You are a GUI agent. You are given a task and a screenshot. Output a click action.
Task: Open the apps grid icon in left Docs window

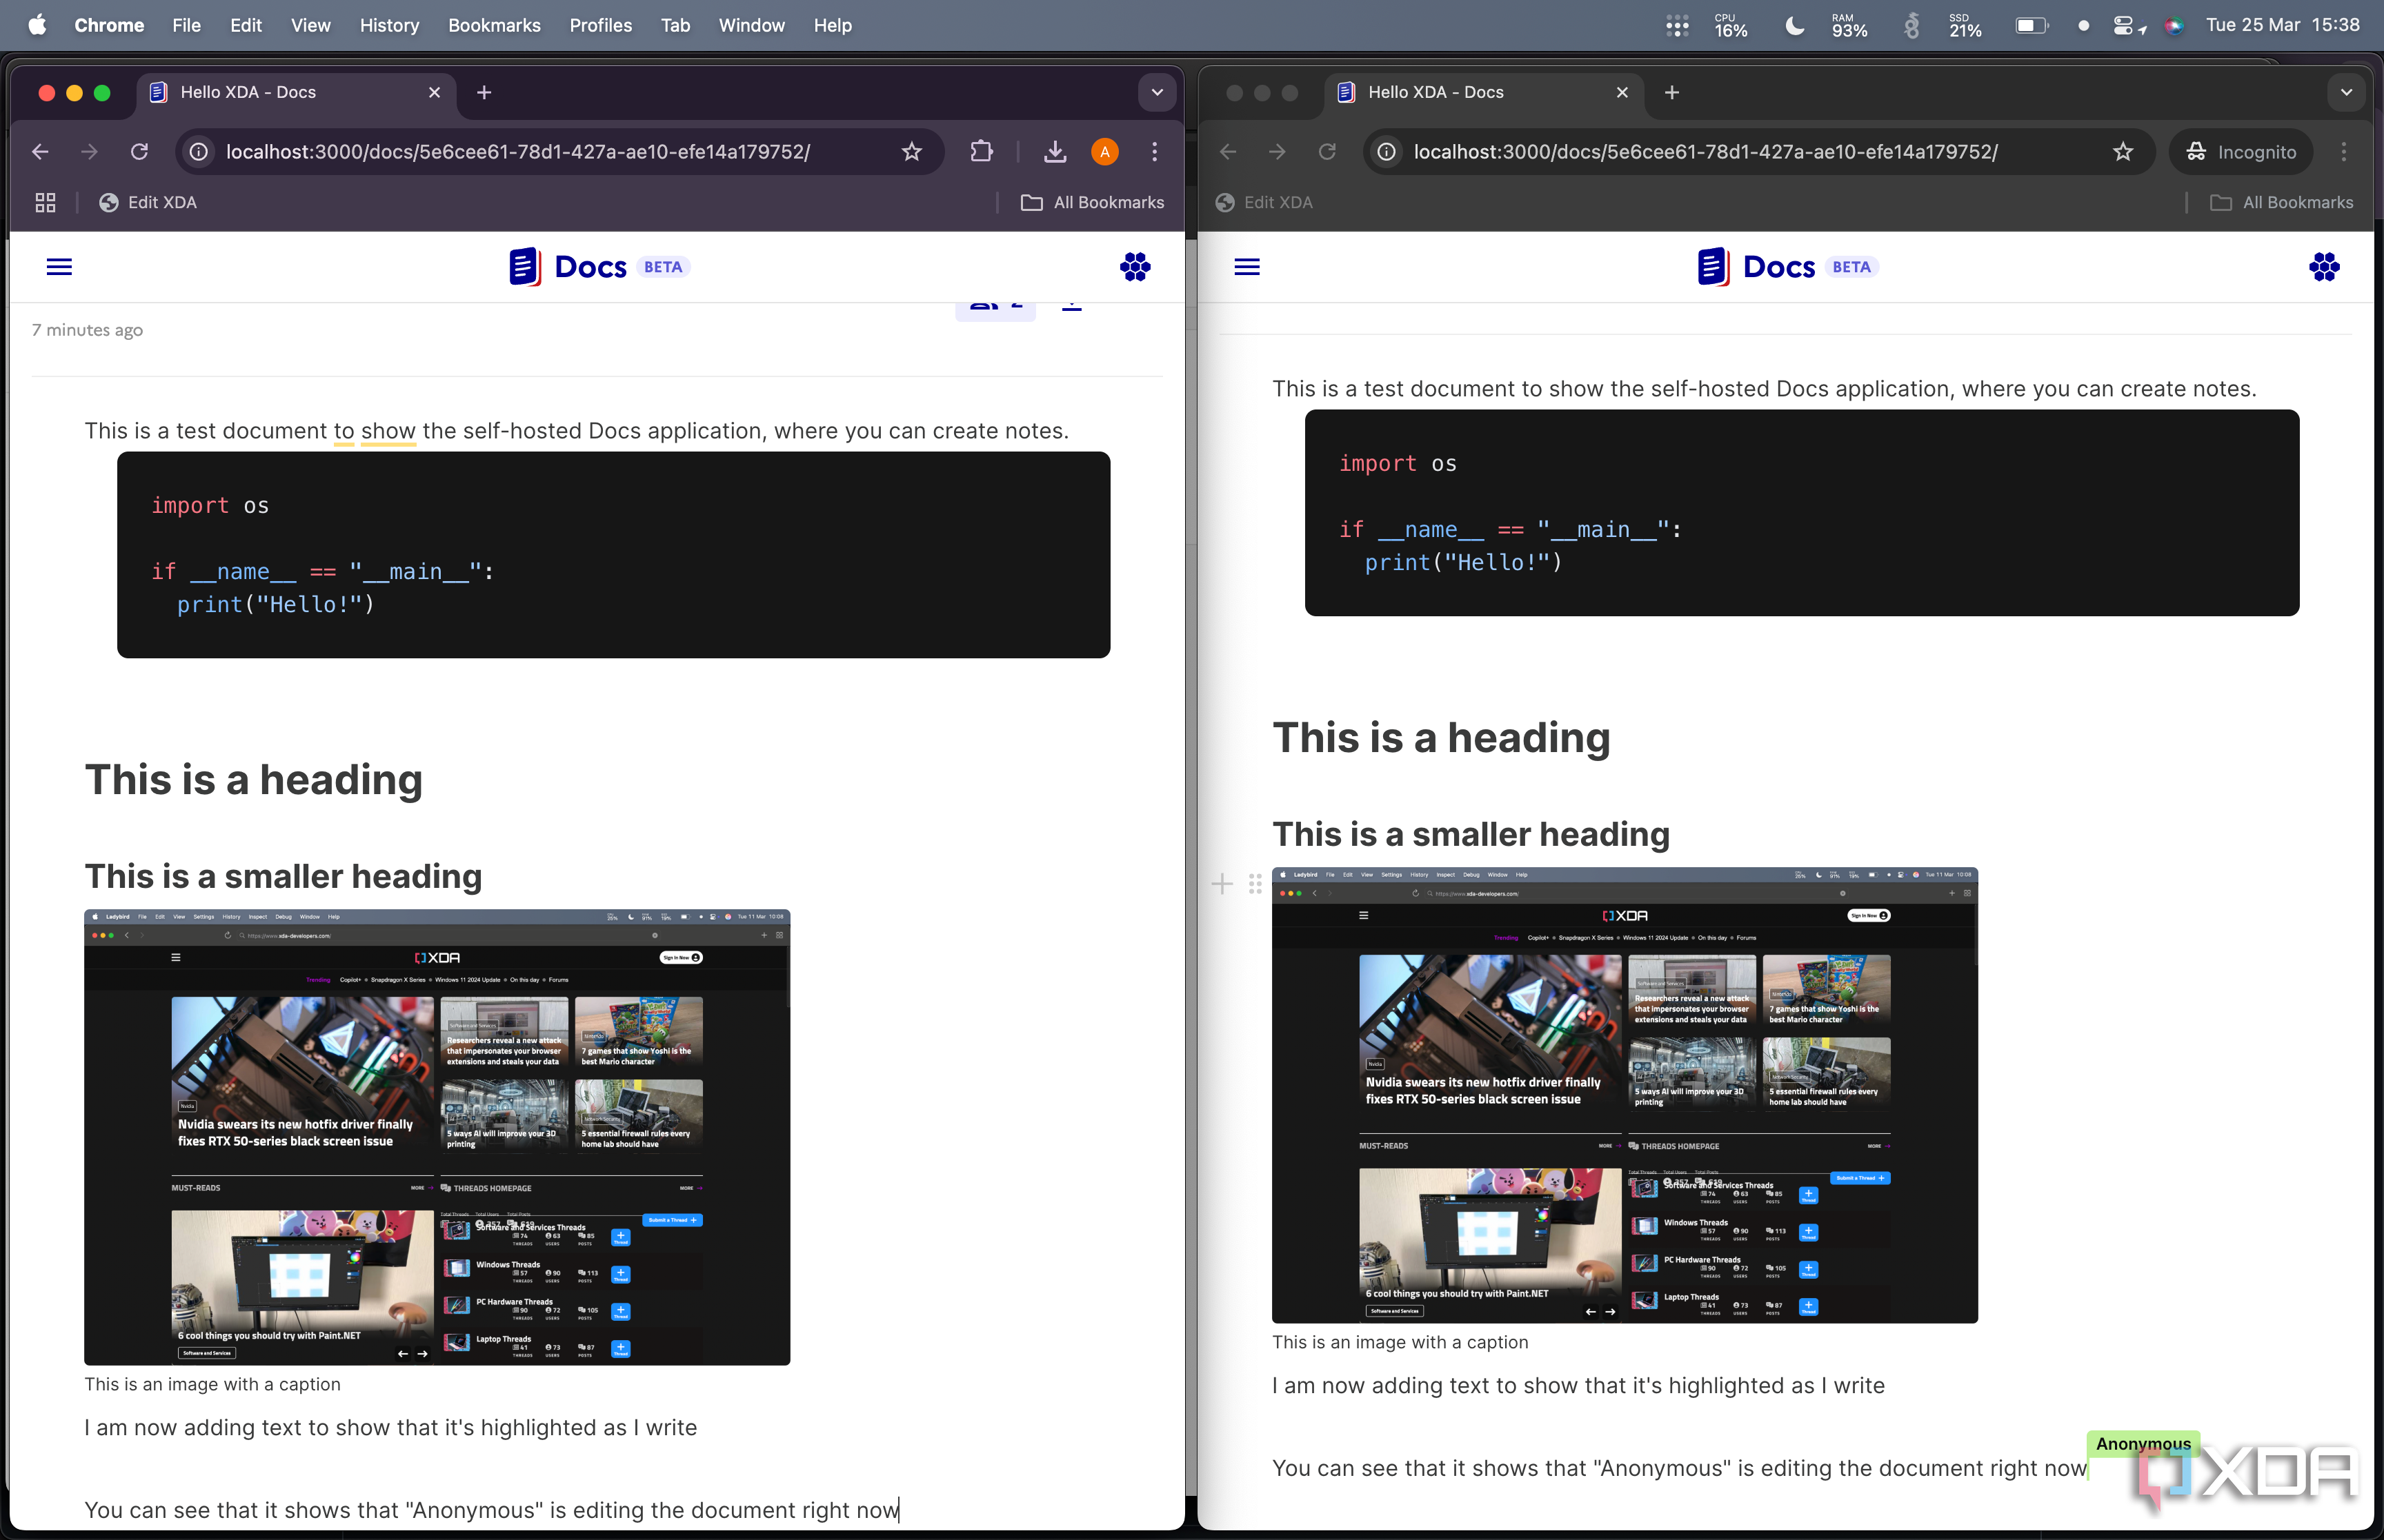coord(1135,267)
